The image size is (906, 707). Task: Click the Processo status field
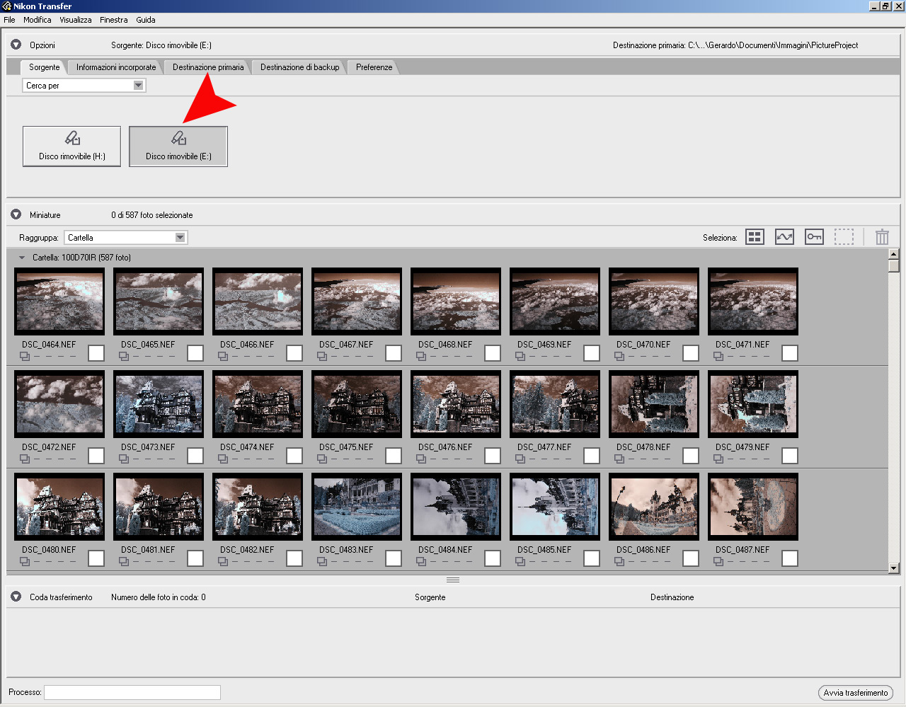[132, 692]
